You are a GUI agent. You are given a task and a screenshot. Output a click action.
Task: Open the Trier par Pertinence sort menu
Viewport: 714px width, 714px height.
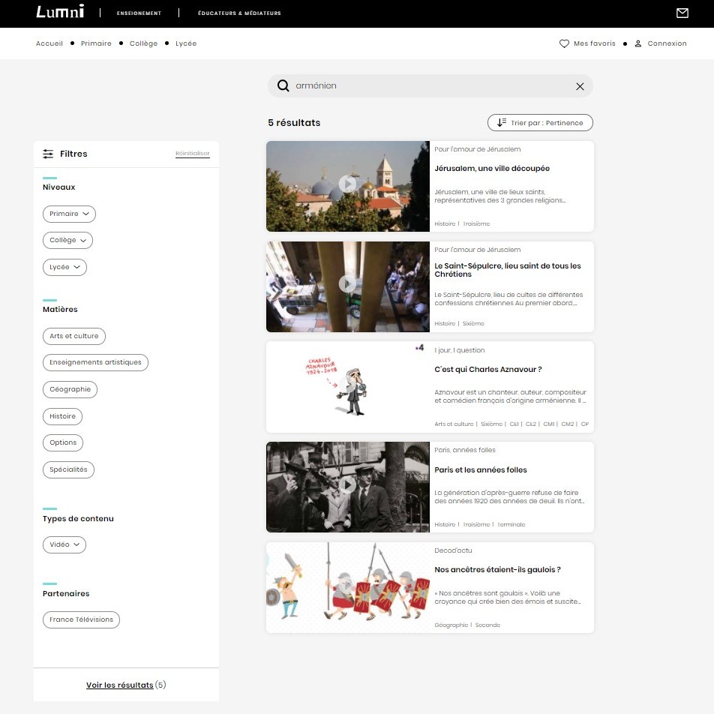point(540,122)
